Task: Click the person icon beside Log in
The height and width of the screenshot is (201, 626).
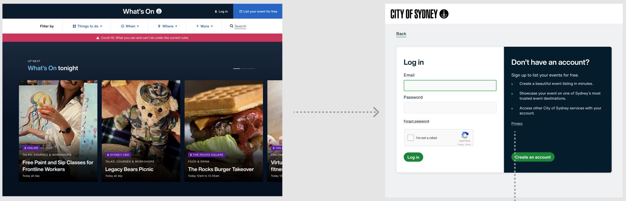Action: [x=216, y=12]
